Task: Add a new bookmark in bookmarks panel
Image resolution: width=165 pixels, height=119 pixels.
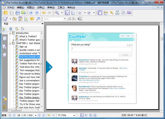Action: [17, 29]
